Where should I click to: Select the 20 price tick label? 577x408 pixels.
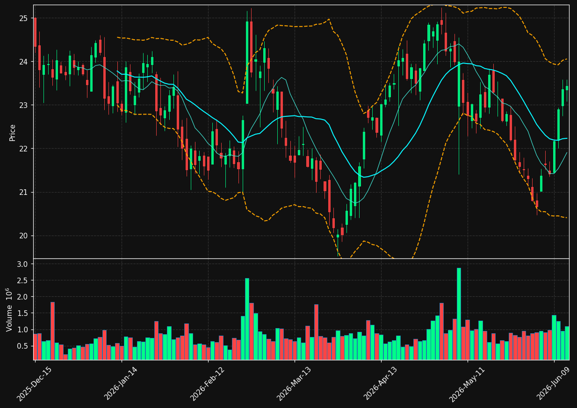(23, 236)
